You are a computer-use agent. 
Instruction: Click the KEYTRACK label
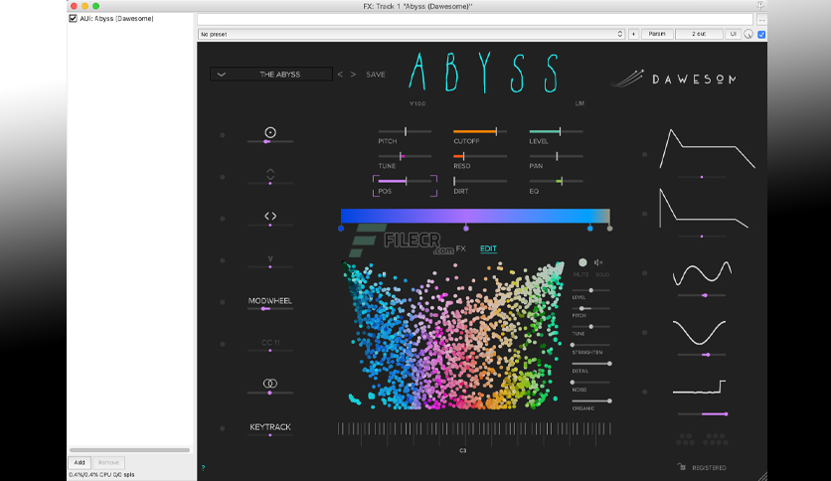point(270,427)
